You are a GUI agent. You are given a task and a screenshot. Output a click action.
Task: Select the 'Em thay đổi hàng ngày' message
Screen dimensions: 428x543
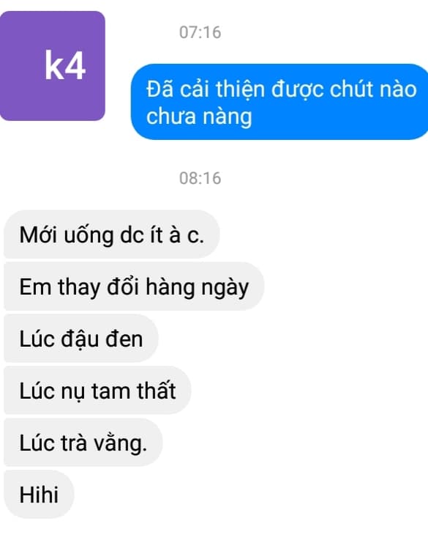[134, 287]
